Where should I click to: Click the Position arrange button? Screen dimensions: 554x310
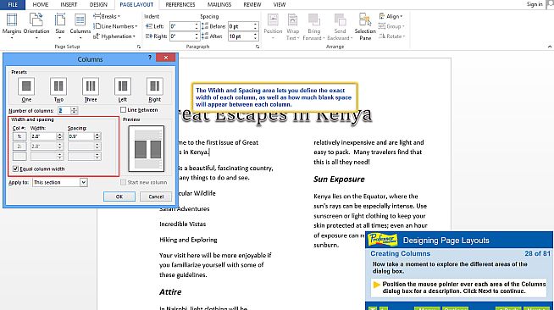pos(273,26)
